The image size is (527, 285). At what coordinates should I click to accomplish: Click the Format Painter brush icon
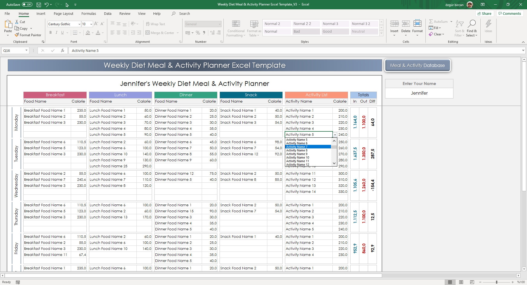[x=17, y=35]
